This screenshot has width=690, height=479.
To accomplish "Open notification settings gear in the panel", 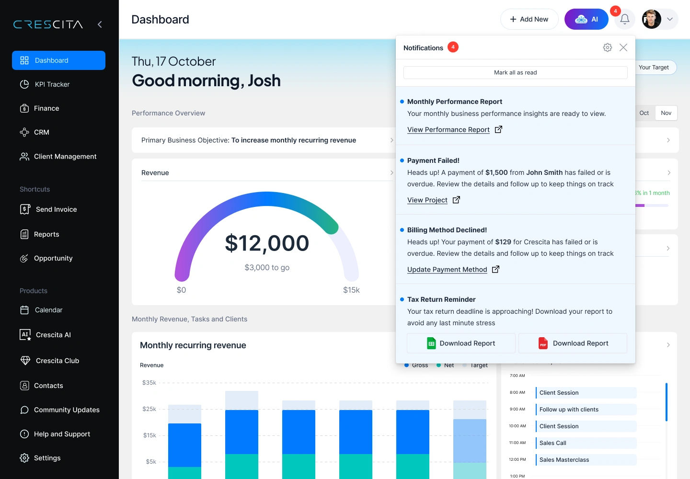I will coord(607,47).
